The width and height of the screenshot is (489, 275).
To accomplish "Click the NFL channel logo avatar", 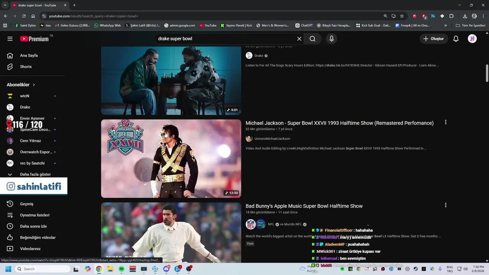I will tap(251, 224).
